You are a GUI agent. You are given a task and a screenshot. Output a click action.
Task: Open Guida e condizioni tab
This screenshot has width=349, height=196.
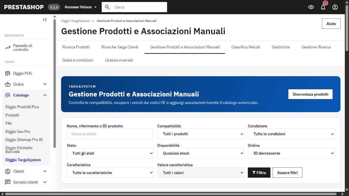(78, 60)
